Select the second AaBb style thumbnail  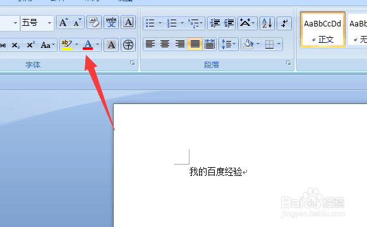tap(358, 30)
